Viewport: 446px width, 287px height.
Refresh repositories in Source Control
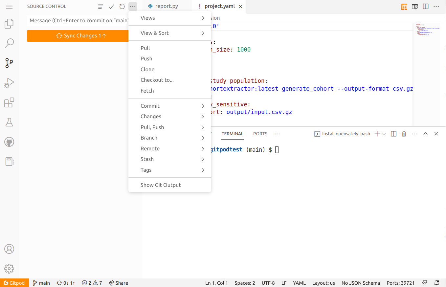[122, 6]
